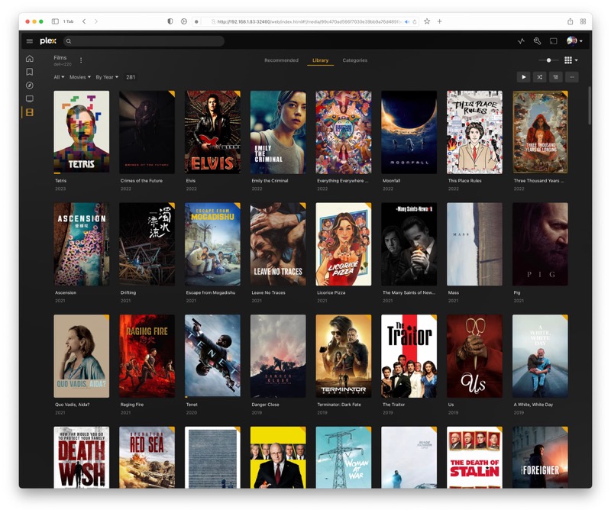The height and width of the screenshot is (513, 611).
Task: Open the Pig poster
Action: [540, 244]
